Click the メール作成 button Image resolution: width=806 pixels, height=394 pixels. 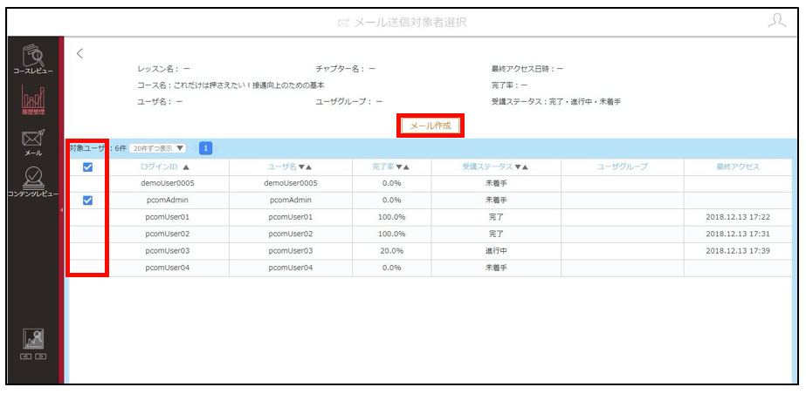click(431, 126)
